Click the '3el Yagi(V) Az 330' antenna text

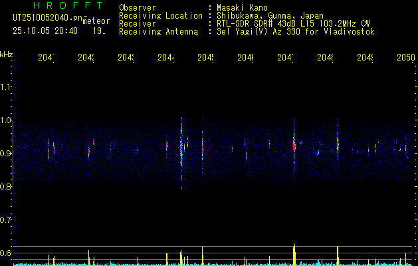click(x=296, y=32)
